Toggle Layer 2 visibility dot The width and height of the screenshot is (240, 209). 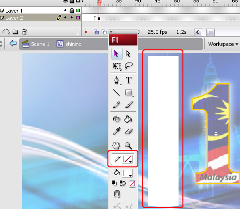point(65,17)
